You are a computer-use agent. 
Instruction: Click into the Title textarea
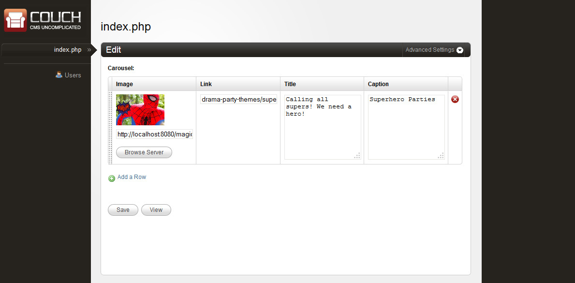click(x=323, y=127)
